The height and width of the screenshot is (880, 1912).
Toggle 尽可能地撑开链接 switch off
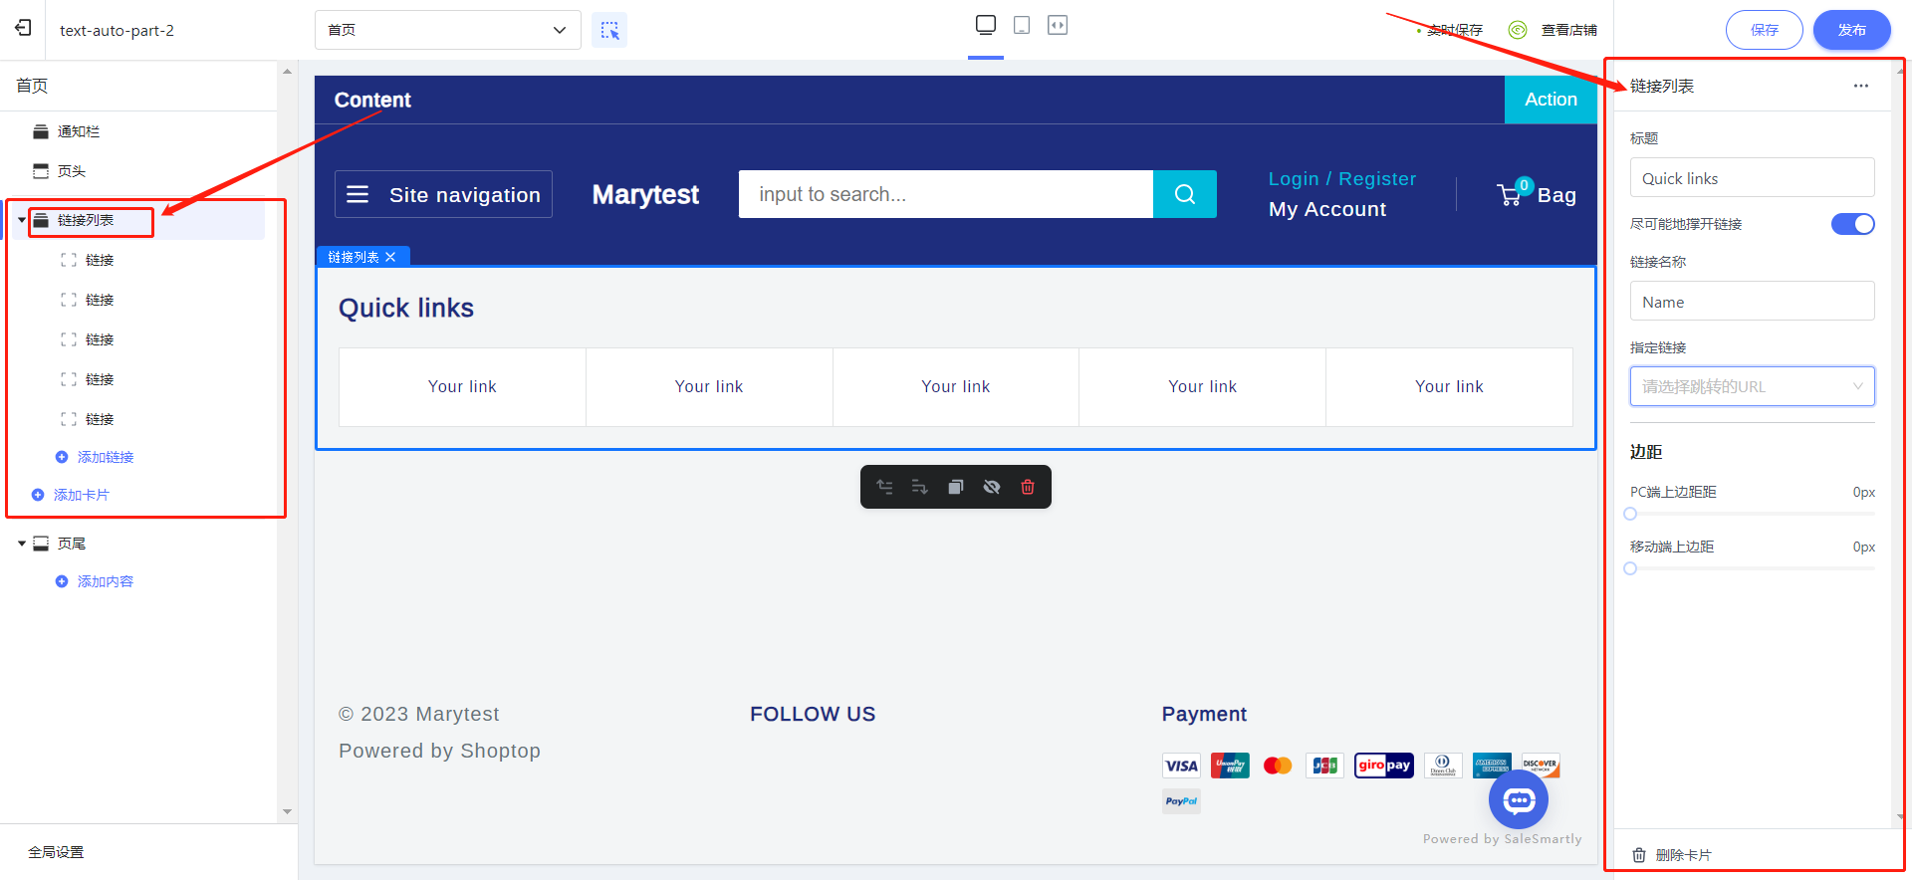point(1852,224)
